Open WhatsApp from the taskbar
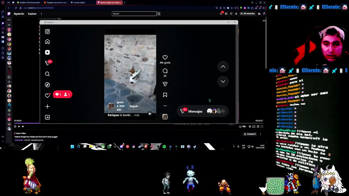349x196 pixels. click(109, 146)
